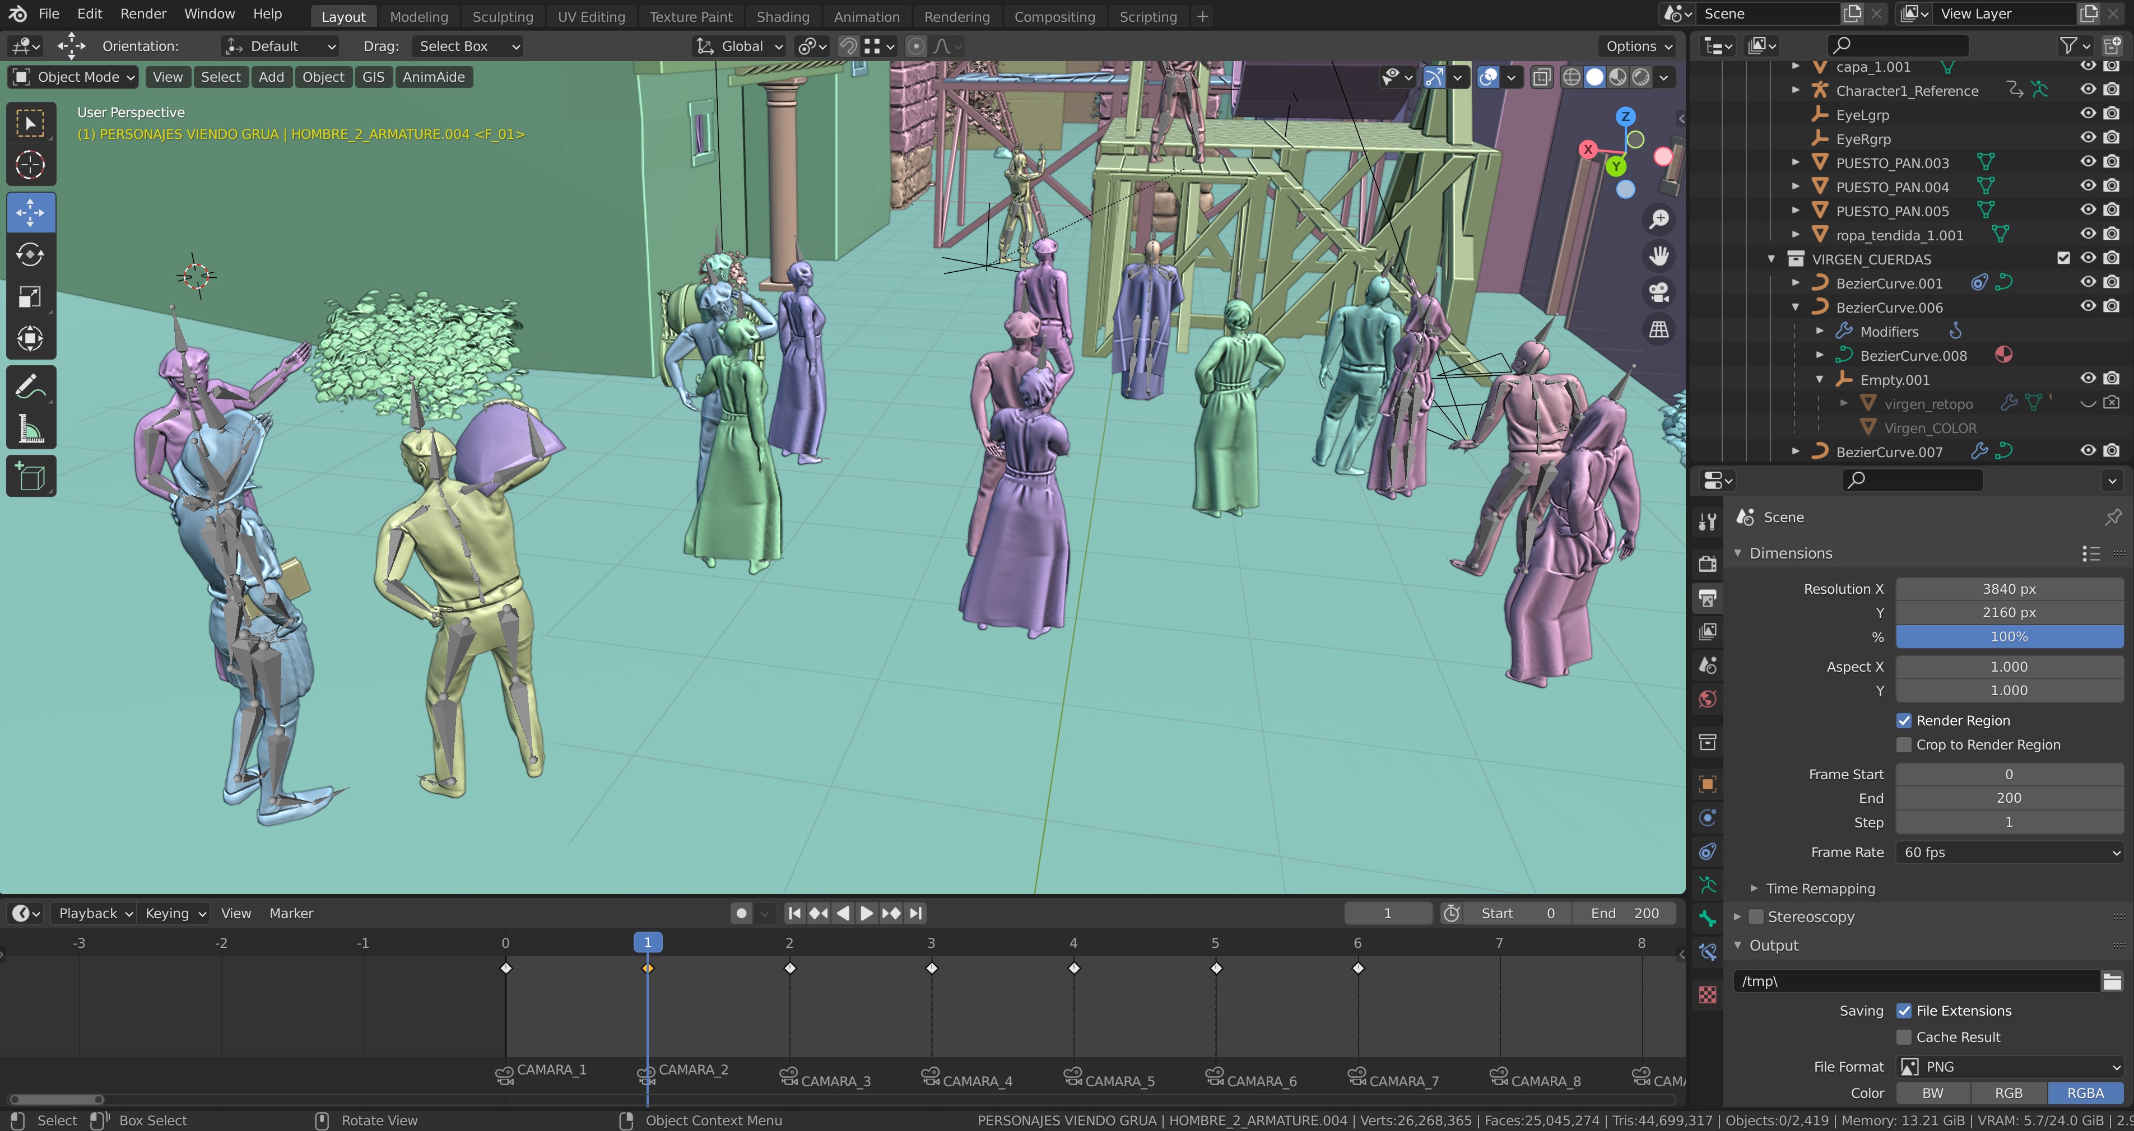Switch to perspective/orthographic grid icon
The image size is (2134, 1131).
pos(1658,330)
